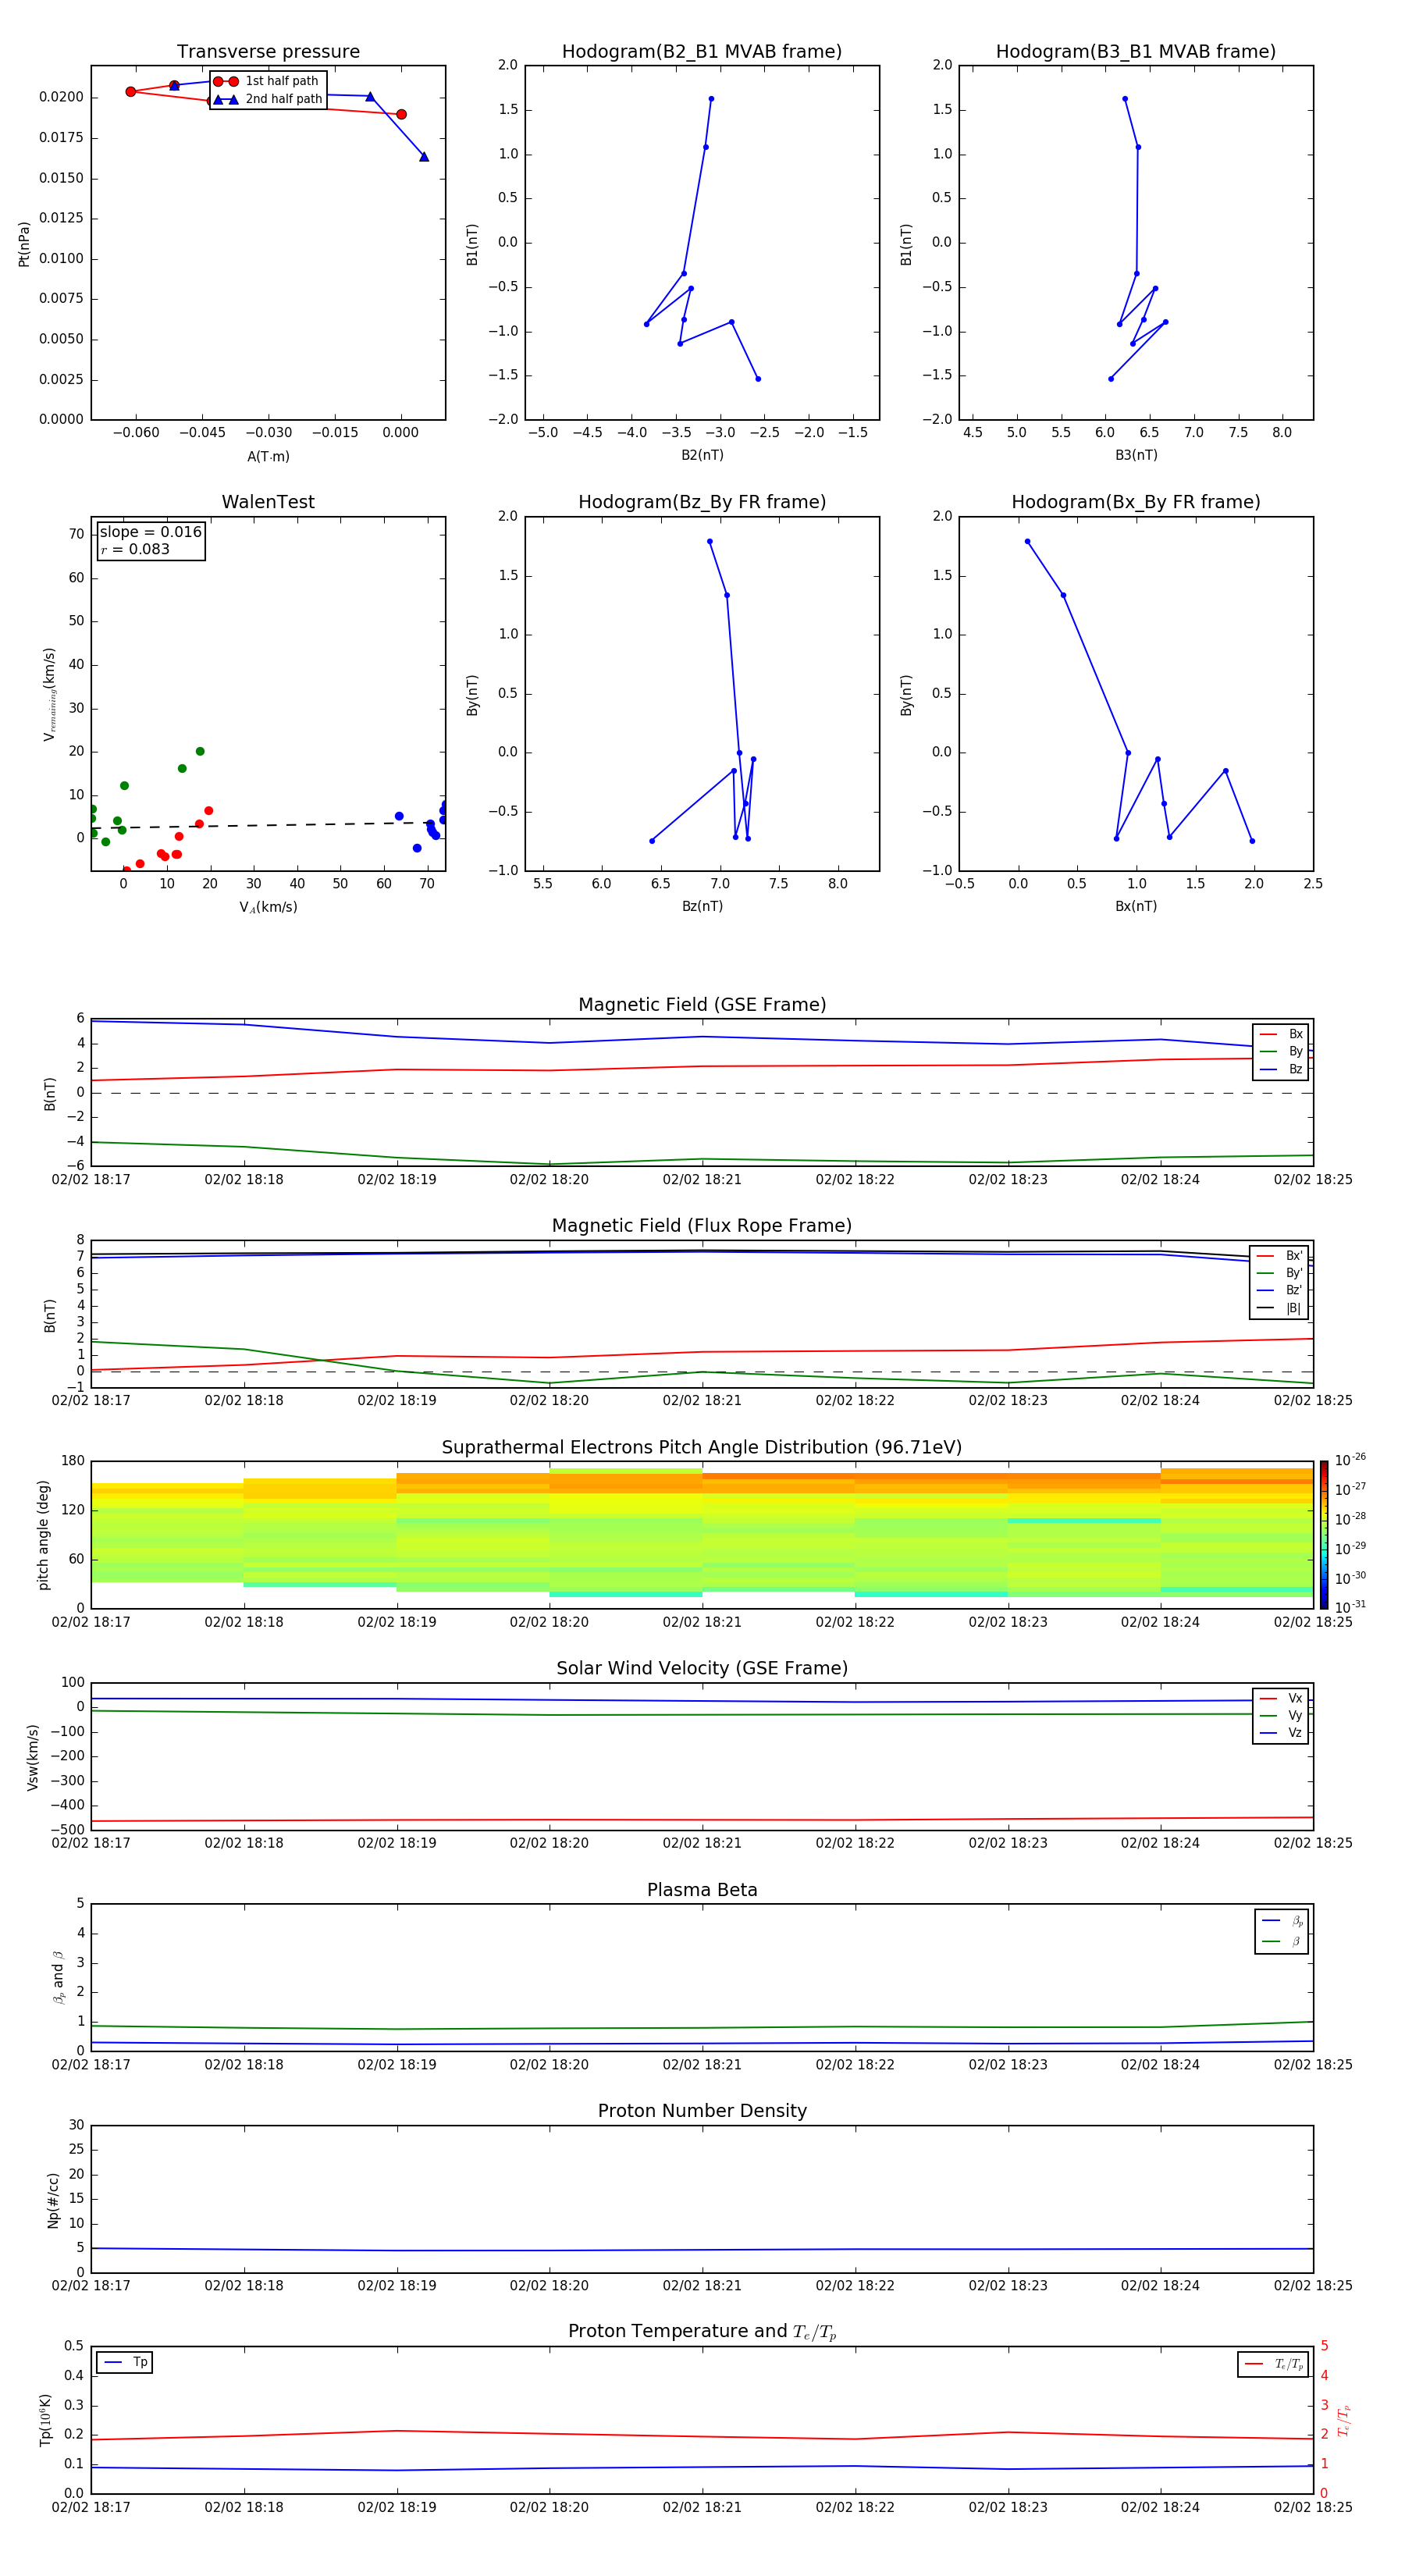Click the blue triangle '2nd half path' legend marker
The width and height of the screenshot is (1405, 2576).
[226, 99]
